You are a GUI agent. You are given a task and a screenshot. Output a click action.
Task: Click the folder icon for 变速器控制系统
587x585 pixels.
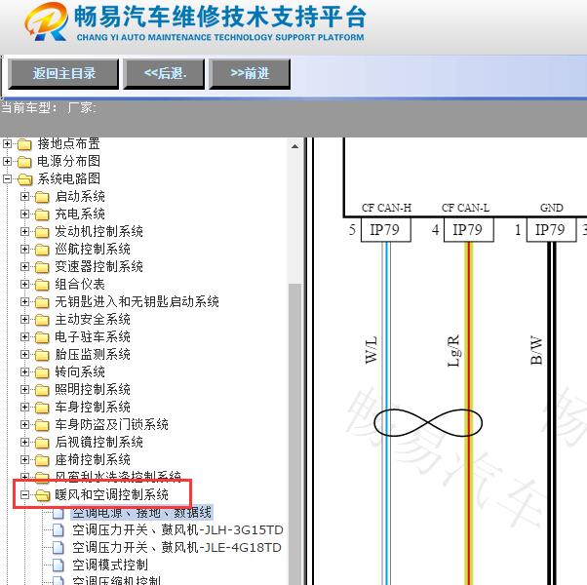(x=42, y=267)
